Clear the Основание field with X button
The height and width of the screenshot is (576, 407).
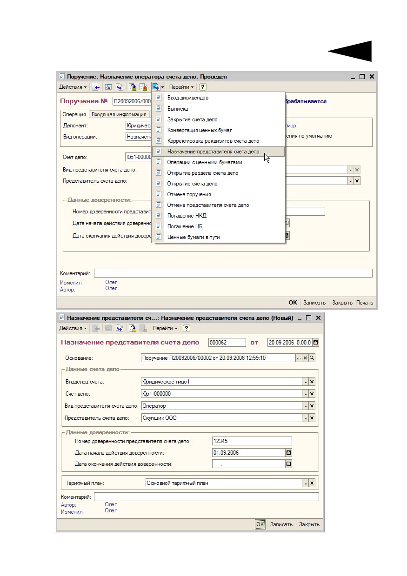point(305,358)
